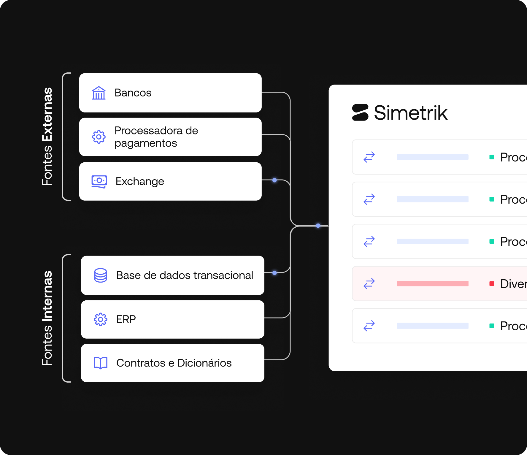The image size is (527, 455).
Task: Select the ERP source card
Action: pos(173,320)
